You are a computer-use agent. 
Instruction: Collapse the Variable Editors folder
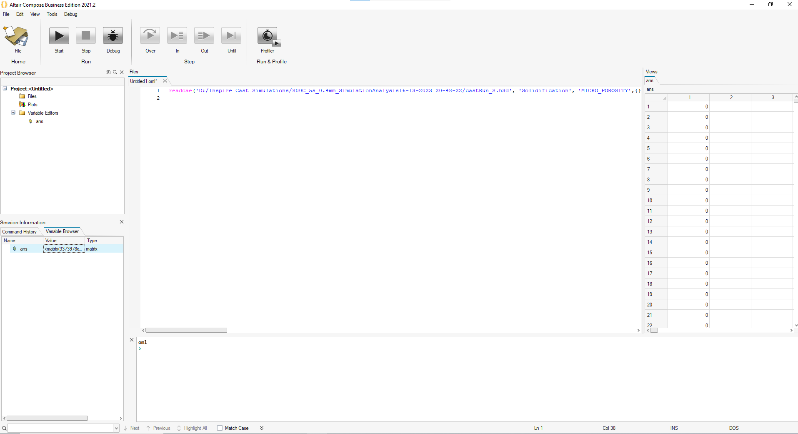(x=13, y=113)
